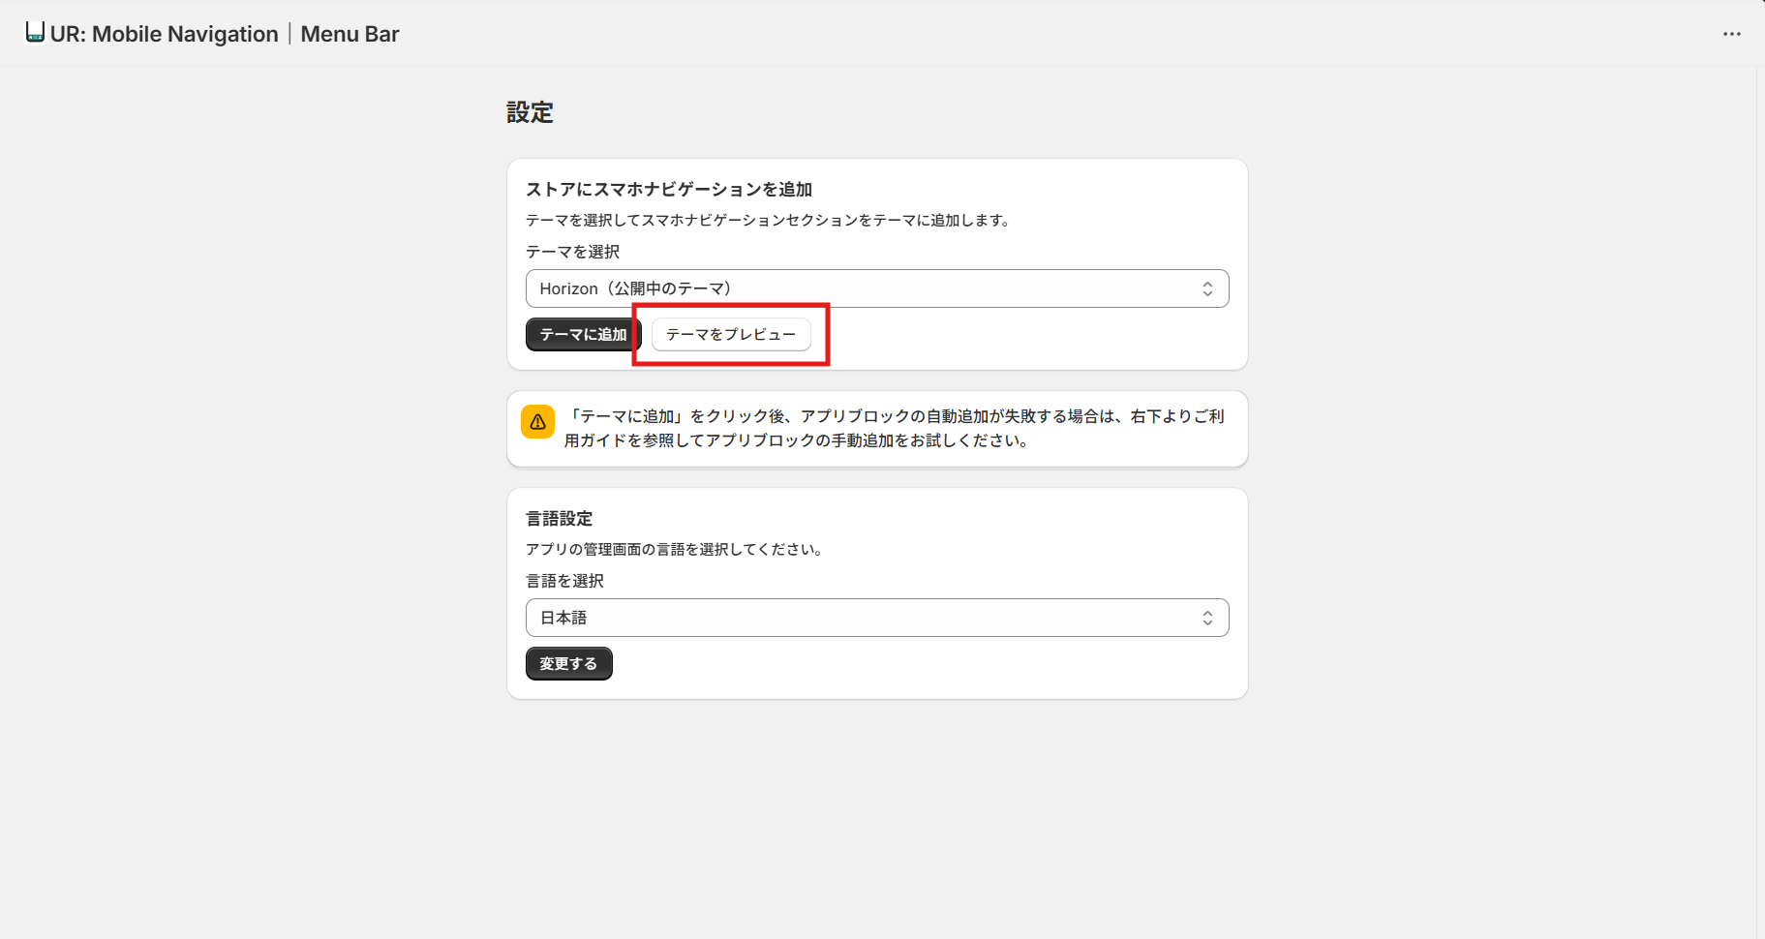
Task: Open the 日本語 language dropdown
Action: click(876, 617)
